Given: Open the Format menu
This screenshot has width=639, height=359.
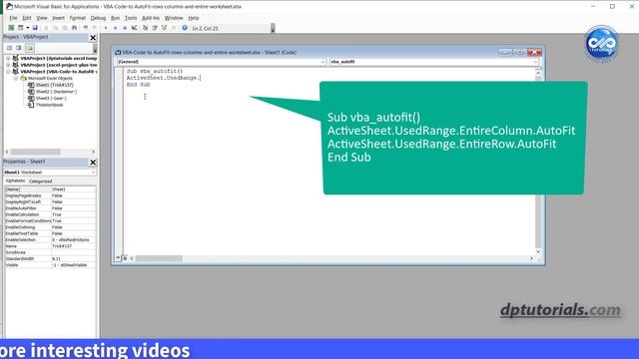Looking at the screenshot, I should click(x=78, y=18).
